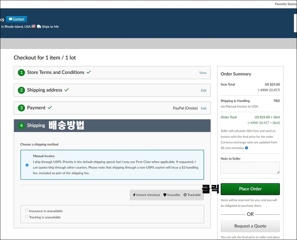
Task: Click the Manual Invoice title text
Action: pyautogui.click(x=44, y=156)
